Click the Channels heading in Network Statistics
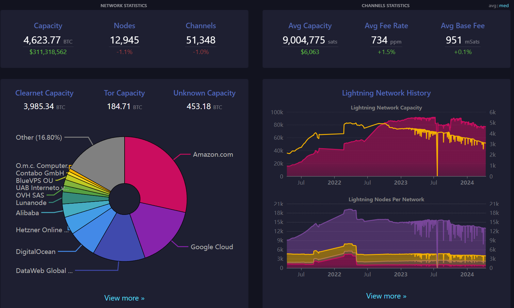 [201, 26]
